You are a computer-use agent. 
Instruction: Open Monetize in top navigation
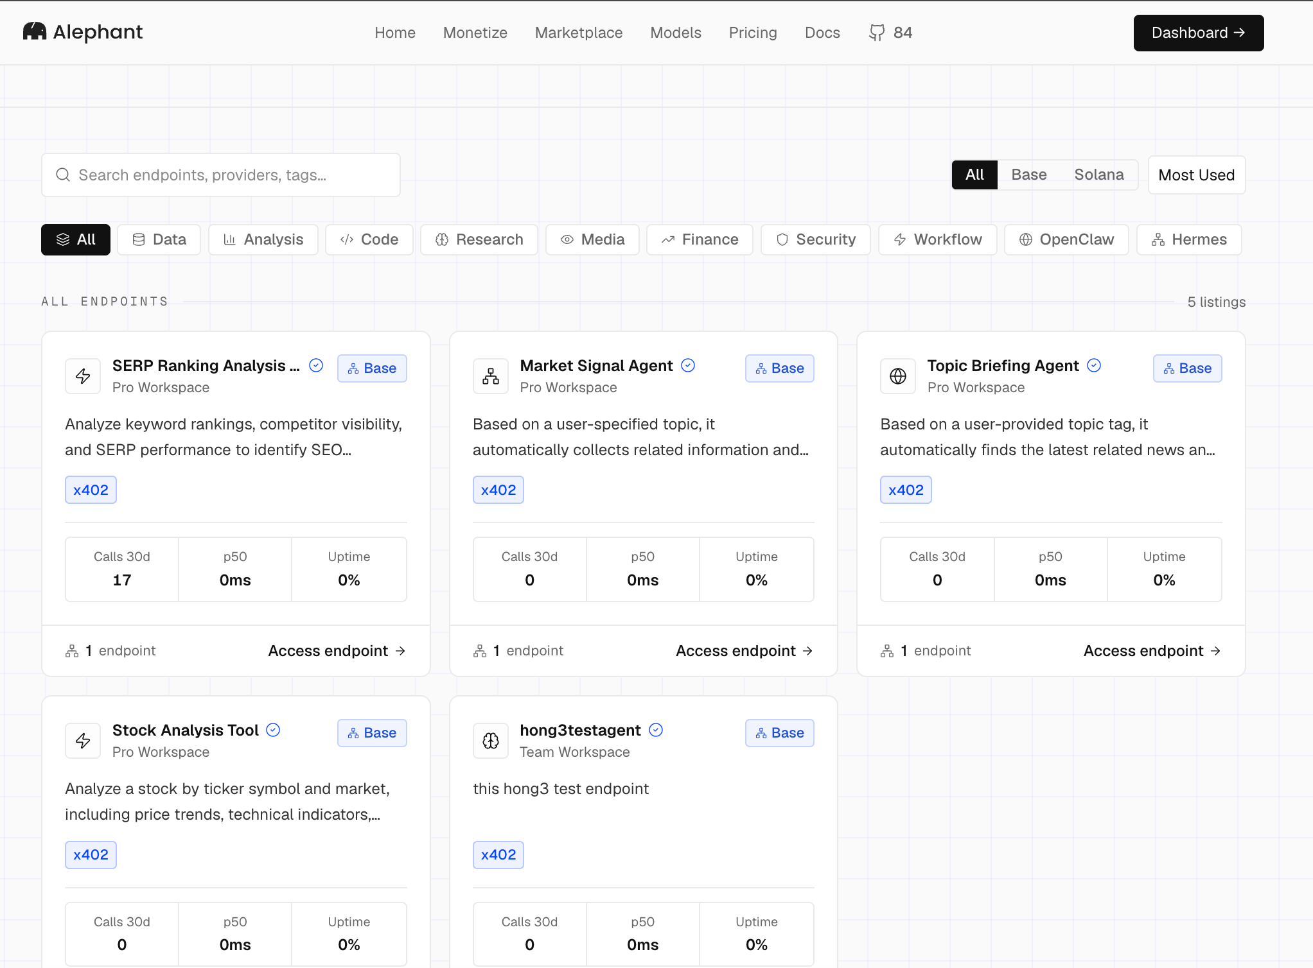coord(475,33)
